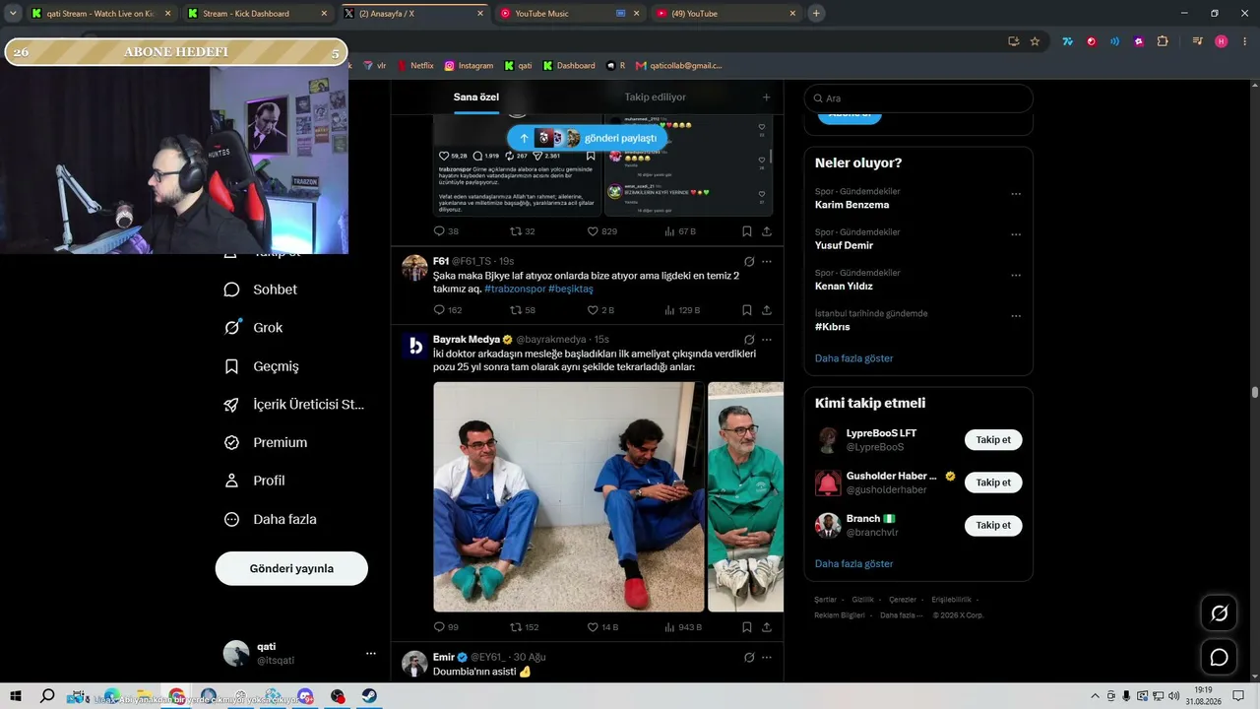Open options for the #Kıbrıs trend
Image resolution: width=1260 pixels, height=709 pixels.
click(1016, 315)
